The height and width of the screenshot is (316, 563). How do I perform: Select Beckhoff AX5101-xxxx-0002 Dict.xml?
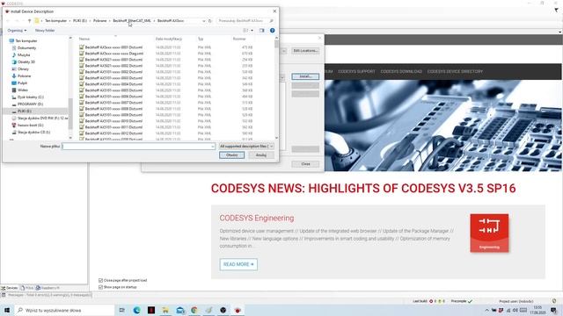113,72
